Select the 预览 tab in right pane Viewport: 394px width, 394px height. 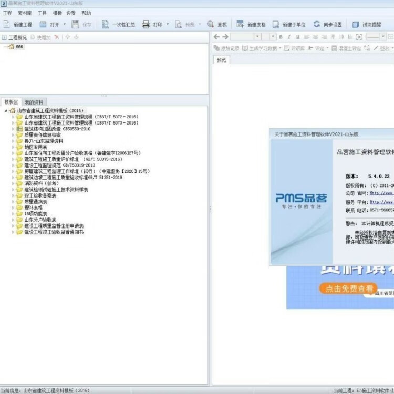tap(221, 60)
